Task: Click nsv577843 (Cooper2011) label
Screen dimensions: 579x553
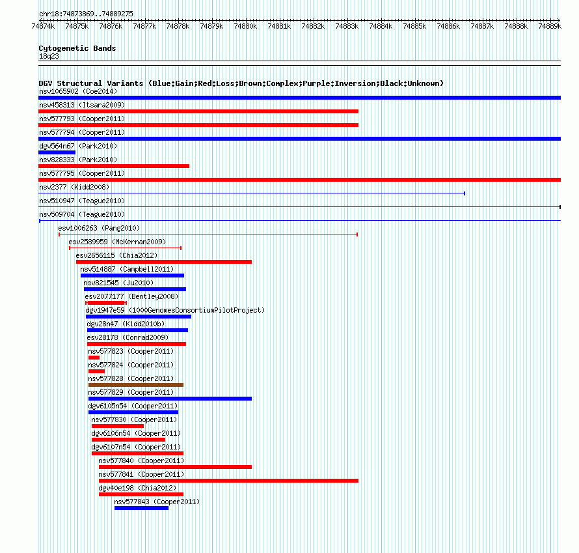Action: coord(157,502)
